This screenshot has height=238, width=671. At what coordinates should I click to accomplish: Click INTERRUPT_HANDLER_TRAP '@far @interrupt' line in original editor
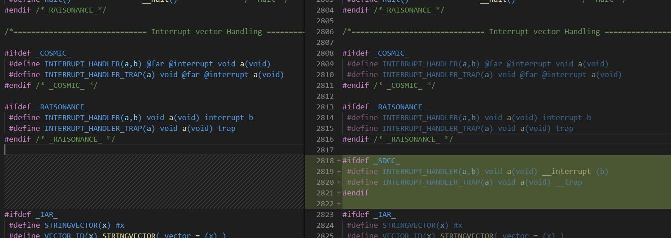(x=146, y=74)
